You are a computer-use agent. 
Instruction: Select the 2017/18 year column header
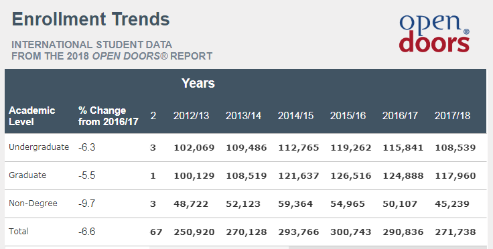tap(452, 116)
